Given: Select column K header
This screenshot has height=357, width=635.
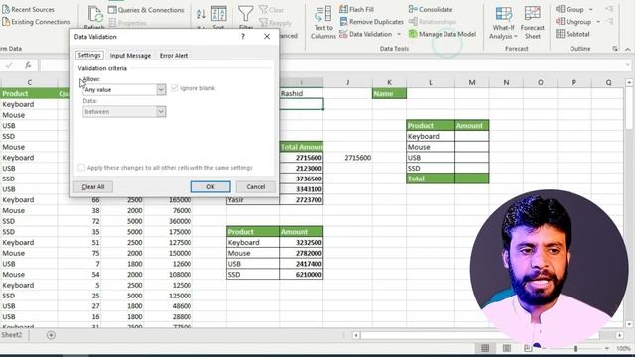Looking at the screenshot, I should tap(389, 82).
